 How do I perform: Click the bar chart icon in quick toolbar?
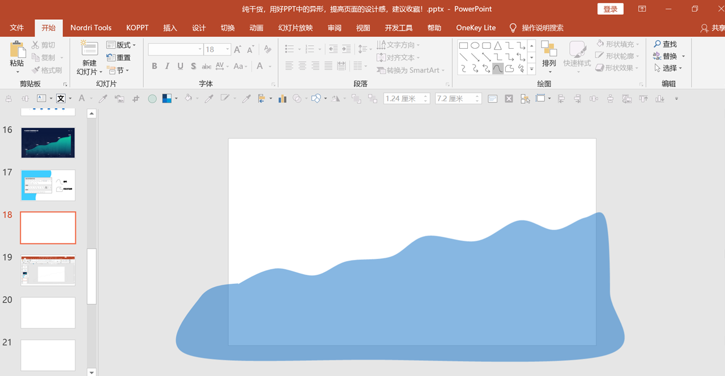point(282,99)
